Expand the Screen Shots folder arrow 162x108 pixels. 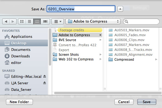click(x=100, y=54)
